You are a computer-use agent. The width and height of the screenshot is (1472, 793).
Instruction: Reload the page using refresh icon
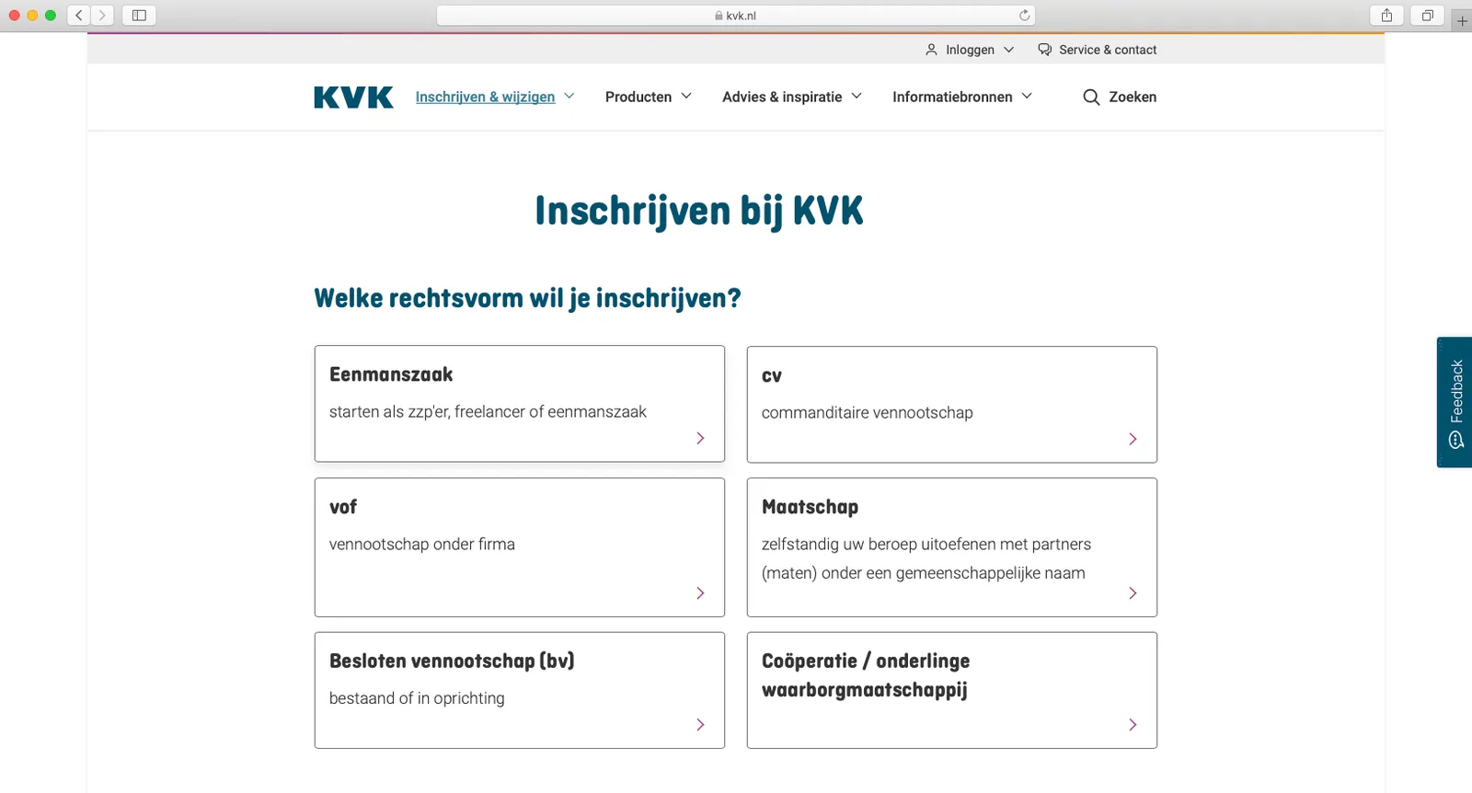pyautogui.click(x=1024, y=15)
